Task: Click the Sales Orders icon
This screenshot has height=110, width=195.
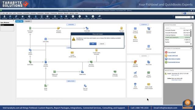Action: (30, 52)
